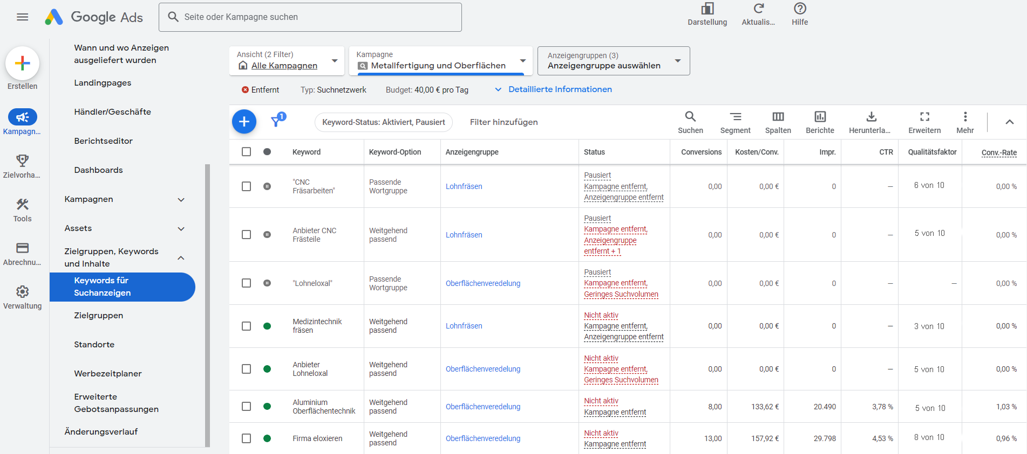The image size is (1027, 454).
Task: Check the Anbieter Lohneloxal row checkbox
Action: click(246, 369)
